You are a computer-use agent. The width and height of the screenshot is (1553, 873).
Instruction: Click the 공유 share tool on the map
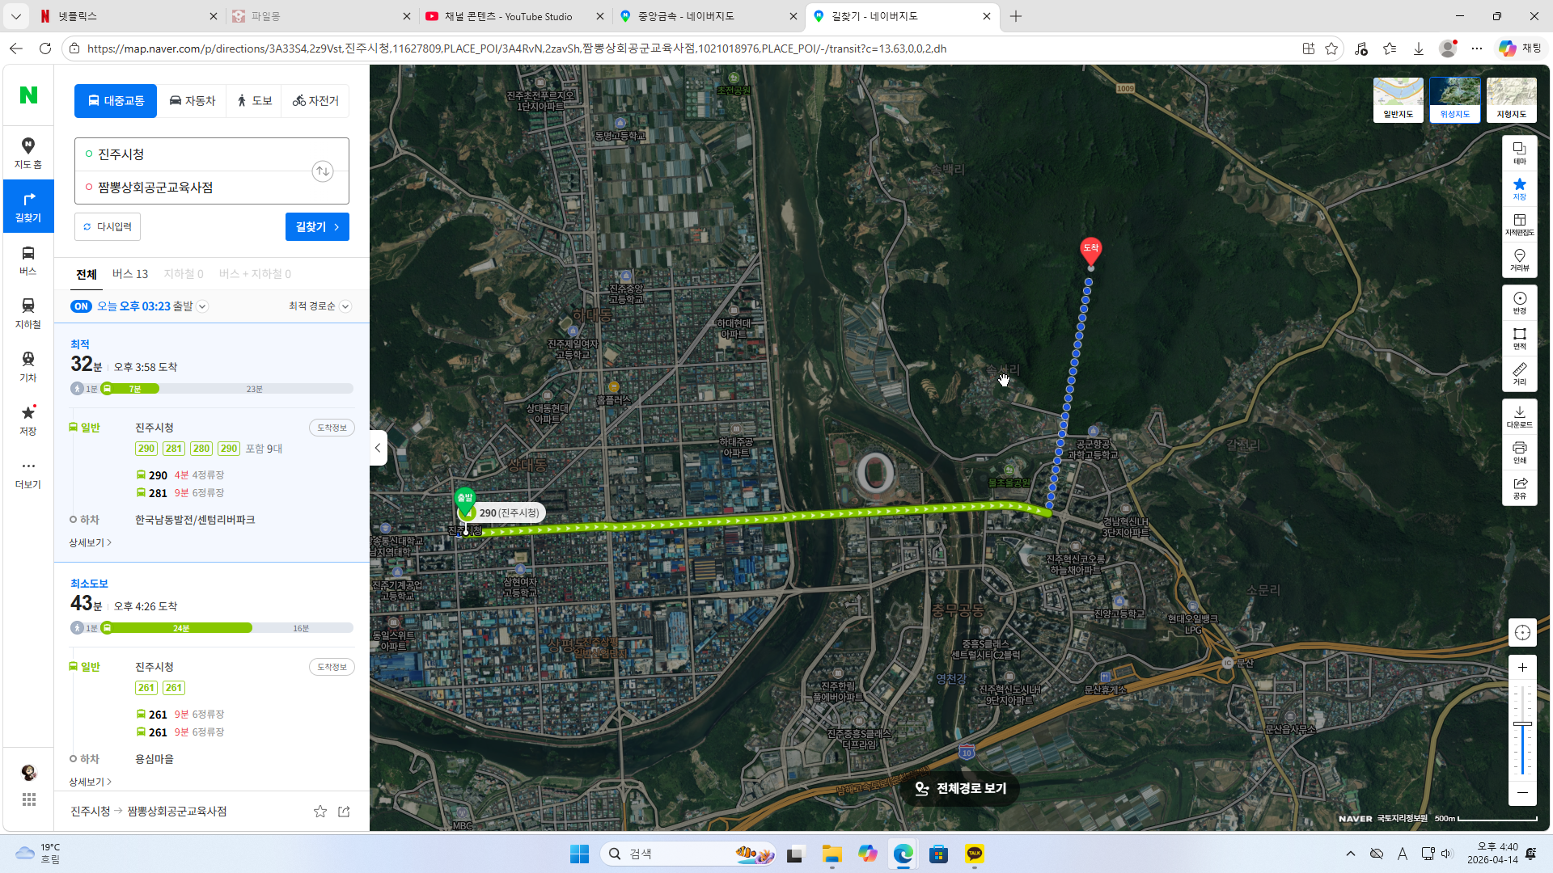pos(1520,487)
